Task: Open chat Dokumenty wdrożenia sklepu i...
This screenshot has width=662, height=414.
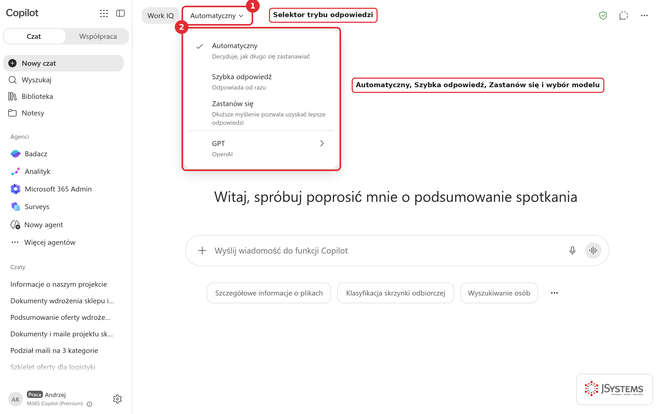Action: [x=63, y=301]
